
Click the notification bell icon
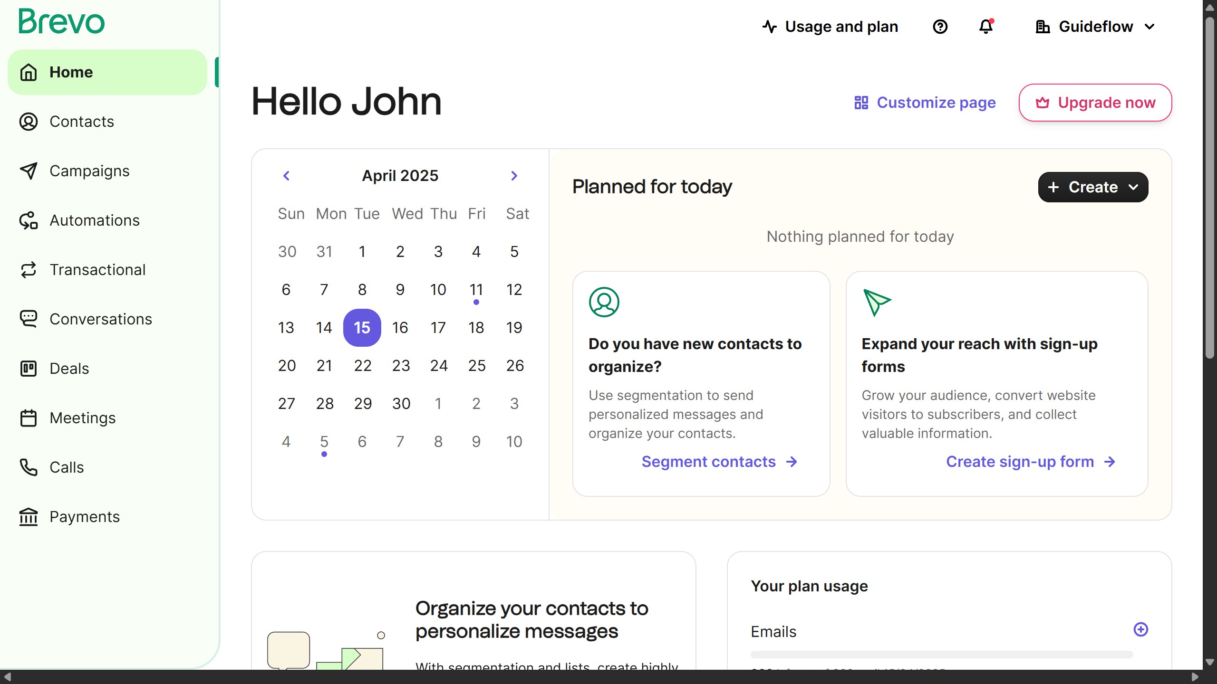click(986, 27)
